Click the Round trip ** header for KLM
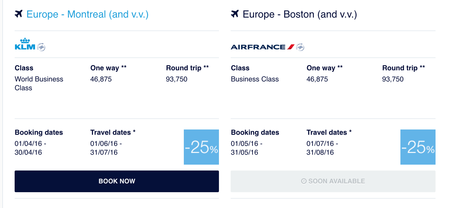This screenshot has width=449, height=208. tap(187, 68)
